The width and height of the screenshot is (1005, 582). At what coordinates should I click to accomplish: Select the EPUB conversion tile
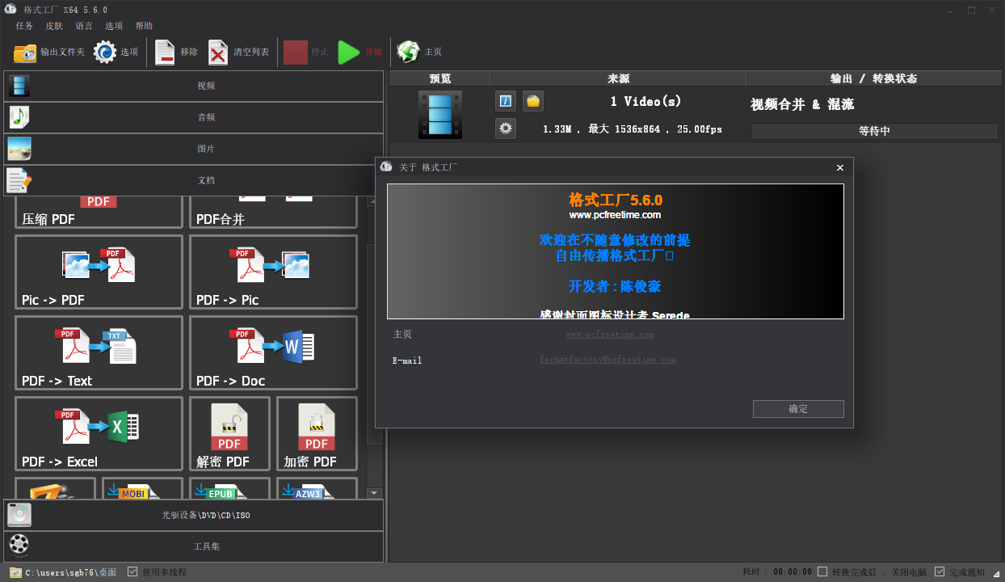click(229, 488)
